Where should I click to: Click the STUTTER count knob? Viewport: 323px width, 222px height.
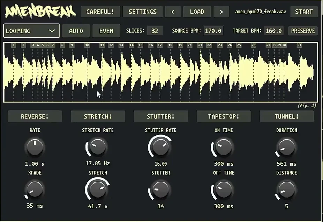coord(161,190)
